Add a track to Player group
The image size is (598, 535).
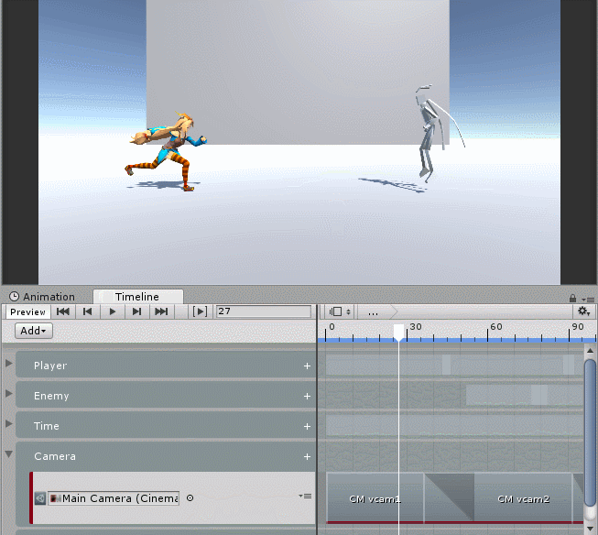click(307, 366)
